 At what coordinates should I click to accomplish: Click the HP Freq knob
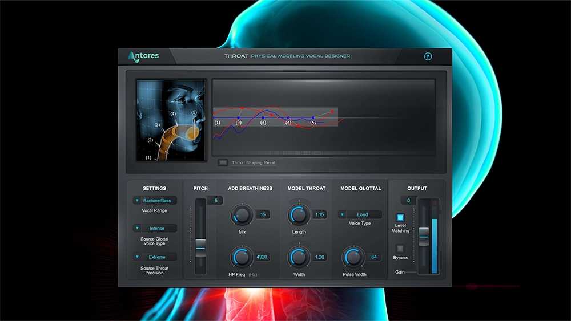(241, 257)
